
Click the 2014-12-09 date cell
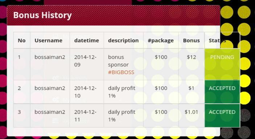[85, 61]
